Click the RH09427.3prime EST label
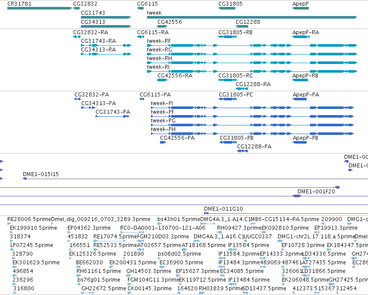This screenshot has width=368, height=295. pyautogui.click(x=239, y=228)
